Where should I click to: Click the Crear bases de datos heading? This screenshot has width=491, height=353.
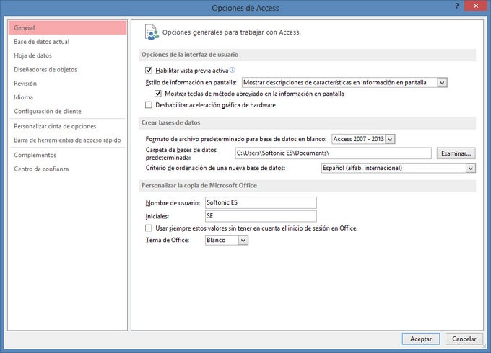pos(170,122)
